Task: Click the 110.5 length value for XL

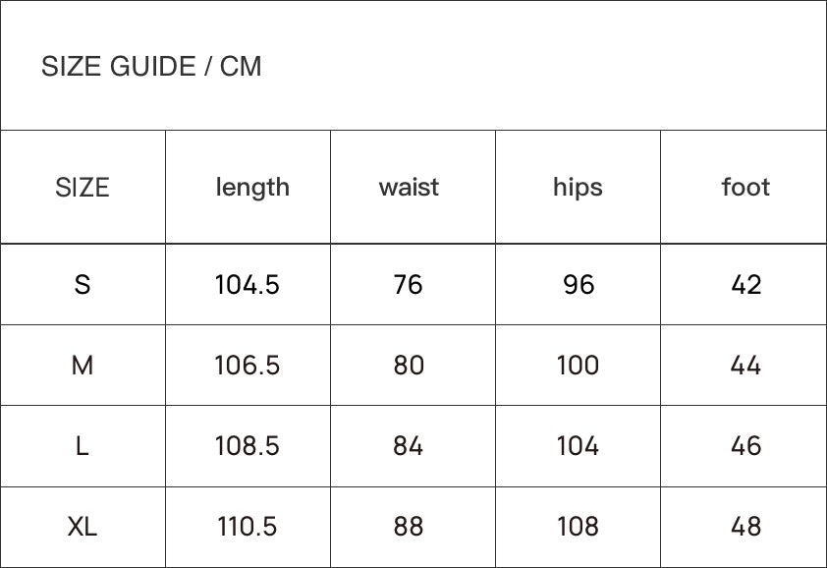Action: tap(248, 527)
